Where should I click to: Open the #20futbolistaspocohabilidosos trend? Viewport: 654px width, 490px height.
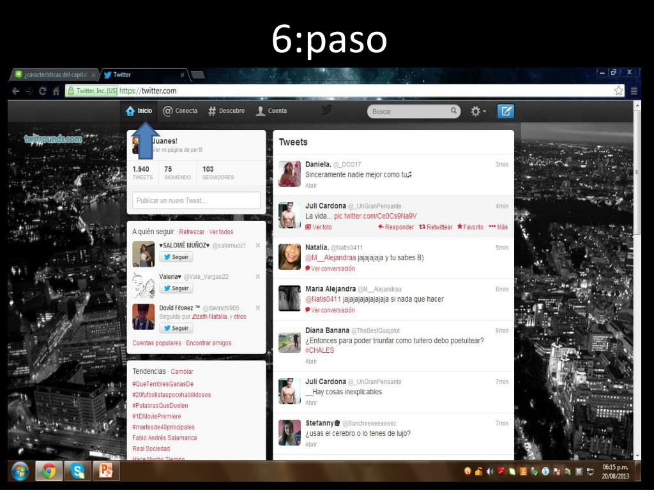[171, 395]
